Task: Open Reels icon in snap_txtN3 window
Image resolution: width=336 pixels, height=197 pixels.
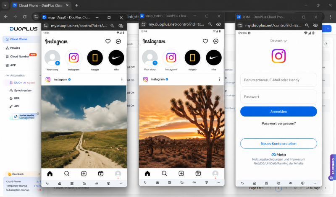Action: point(198,173)
